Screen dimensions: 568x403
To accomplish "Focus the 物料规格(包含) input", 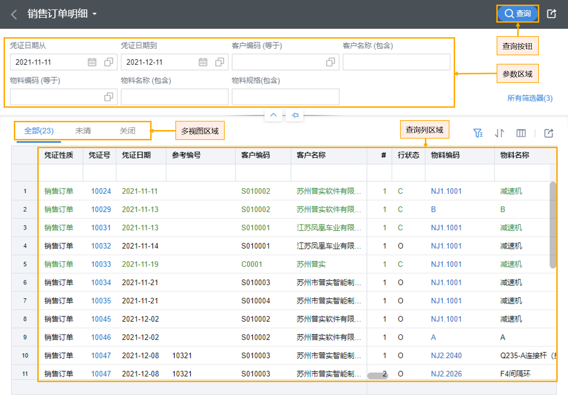I will (285, 97).
